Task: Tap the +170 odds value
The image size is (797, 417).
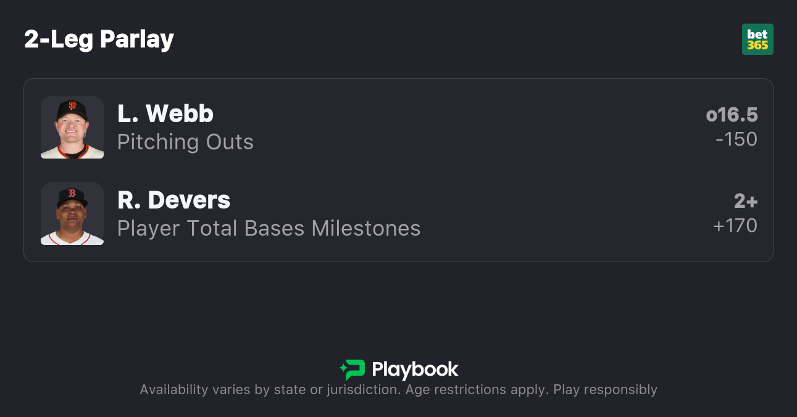Action: tap(735, 226)
